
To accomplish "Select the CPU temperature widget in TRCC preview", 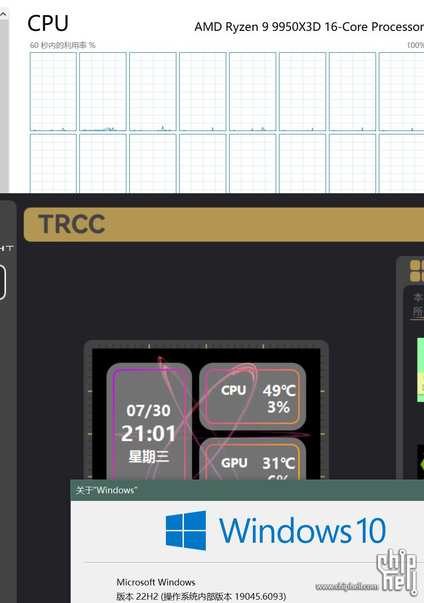I will pos(252,397).
